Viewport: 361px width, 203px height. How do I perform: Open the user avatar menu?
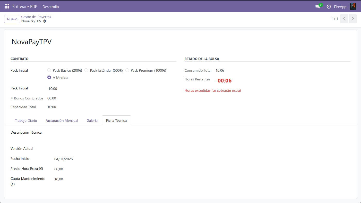coord(353,6)
